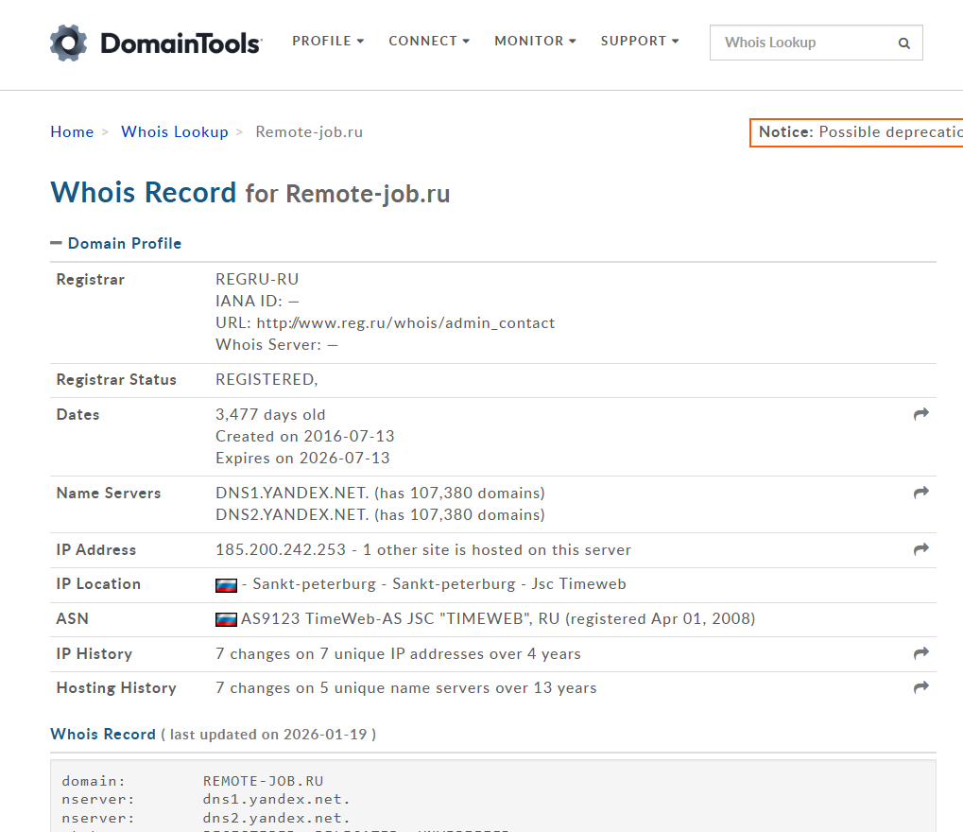Select the REGRU-RU registrar text
The image size is (963, 832).
tap(257, 280)
